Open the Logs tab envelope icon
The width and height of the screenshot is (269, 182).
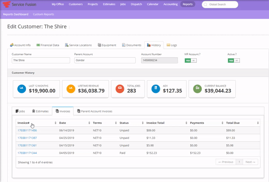[168, 45]
